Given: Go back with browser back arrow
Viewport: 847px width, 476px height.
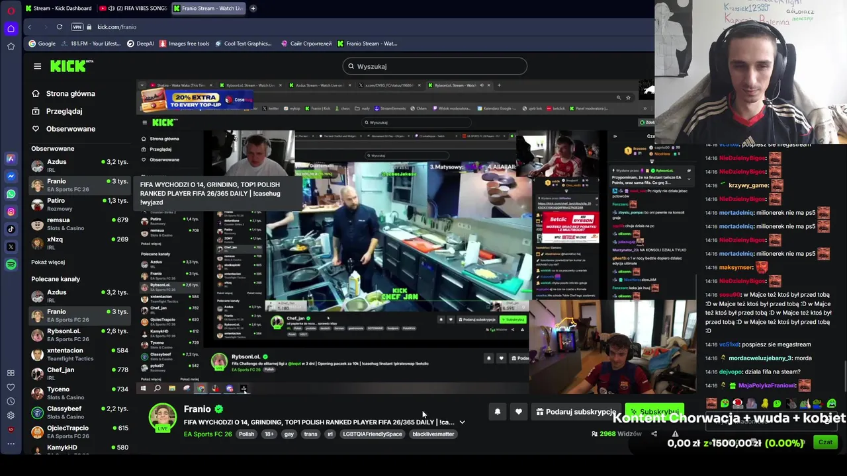Looking at the screenshot, I should tap(29, 27).
